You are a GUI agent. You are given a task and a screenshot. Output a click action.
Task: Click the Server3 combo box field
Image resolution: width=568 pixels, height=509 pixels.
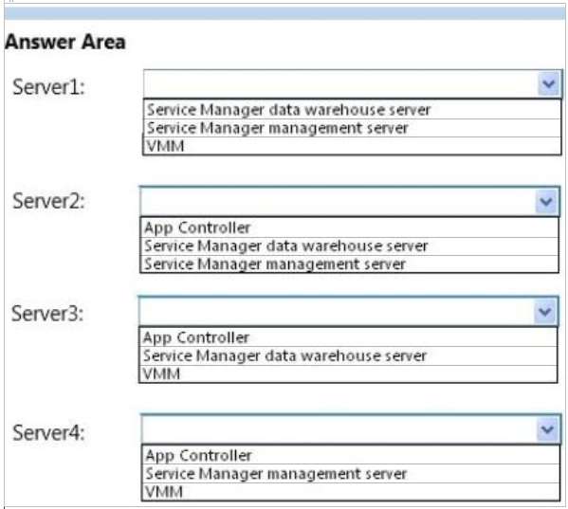click(348, 311)
